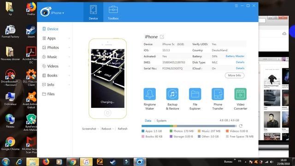Open the Ordinateur desktop icon
Image resolution: width=295 pixels, height=166 pixels.
coord(10,99)
